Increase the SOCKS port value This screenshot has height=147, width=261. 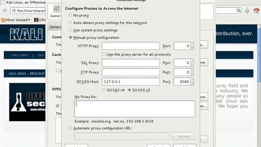192,80
